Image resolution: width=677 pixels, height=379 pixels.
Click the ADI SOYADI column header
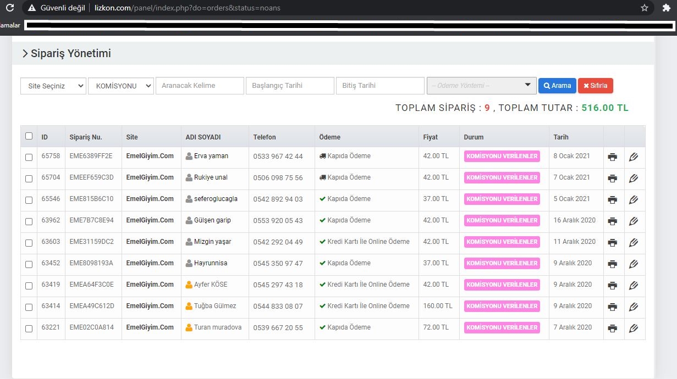pos(203,137)
